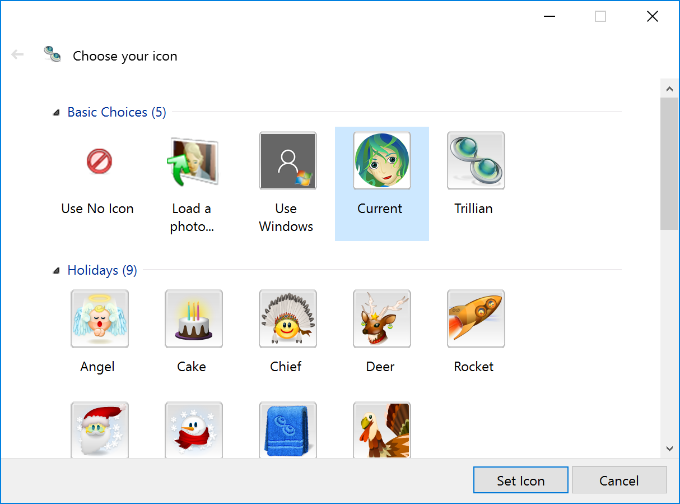Go back using the navigation arrow
The width and height of the screenshot is (680, 504).
coord(17,54)
